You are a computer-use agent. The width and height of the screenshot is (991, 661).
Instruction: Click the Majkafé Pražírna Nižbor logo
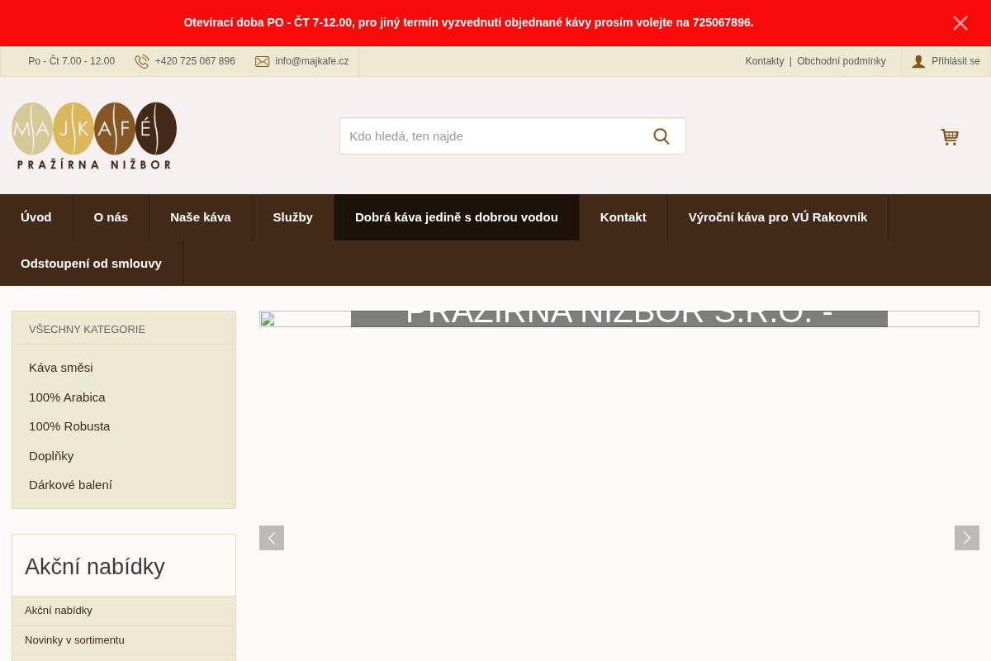pyautogui.click(x=94, y=136)
